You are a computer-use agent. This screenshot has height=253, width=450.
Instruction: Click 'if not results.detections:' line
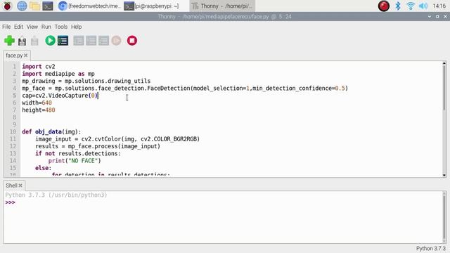click(78, 153)
